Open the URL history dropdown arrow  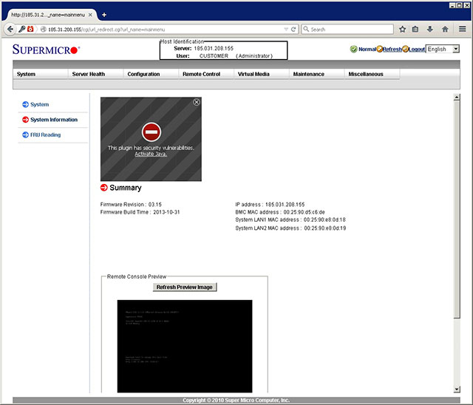point(286,30)
